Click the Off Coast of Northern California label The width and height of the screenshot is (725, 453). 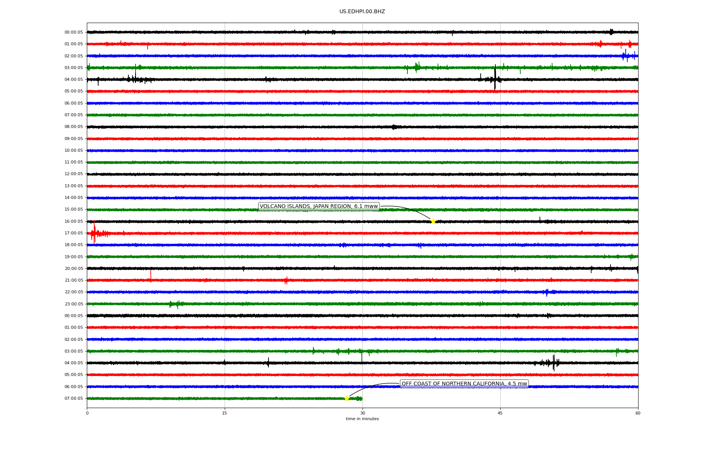click(464, 384)
